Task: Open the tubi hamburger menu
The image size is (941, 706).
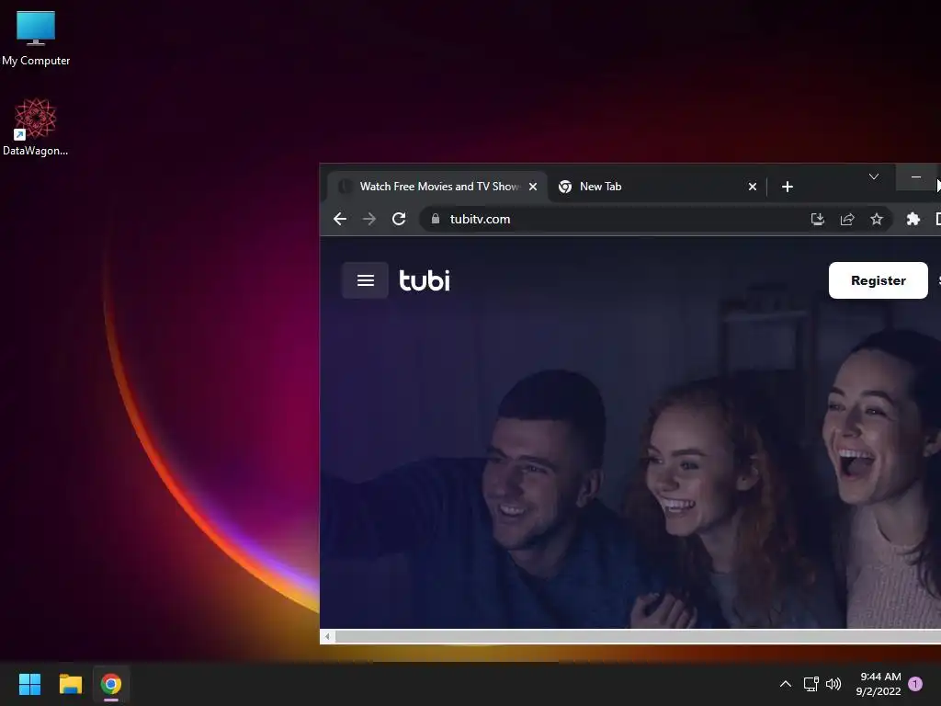Action: click(x=366, y=280)
